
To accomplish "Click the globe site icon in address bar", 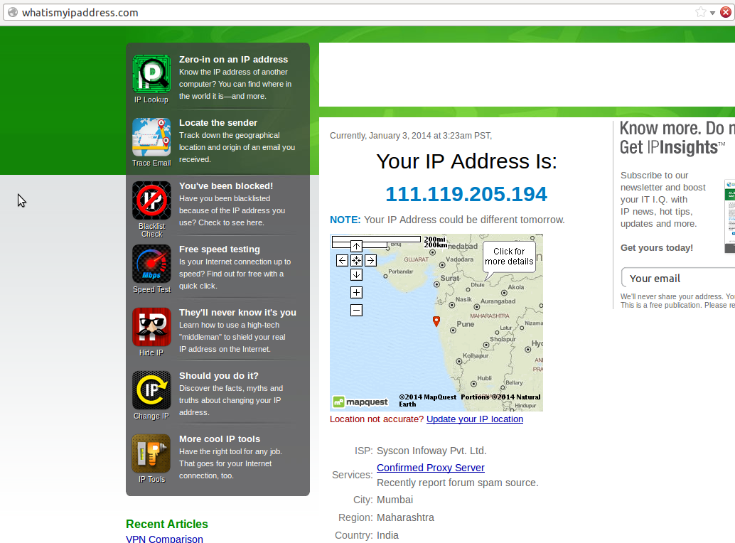I will (x=13, y=12).
